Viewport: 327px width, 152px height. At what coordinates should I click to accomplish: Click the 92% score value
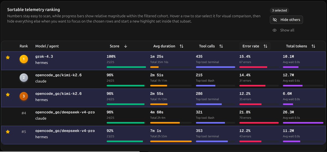[110, 131]
